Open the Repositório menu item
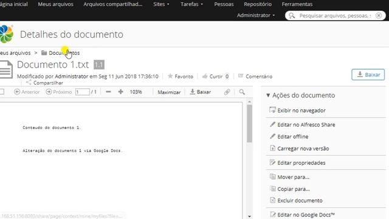The width and height of the screenshot is (389, 219). (258, 4)
